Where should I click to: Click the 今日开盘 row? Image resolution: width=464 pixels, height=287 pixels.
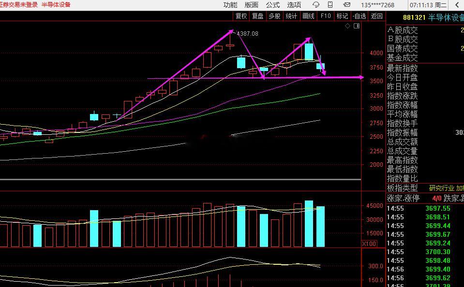coord(425,77)
